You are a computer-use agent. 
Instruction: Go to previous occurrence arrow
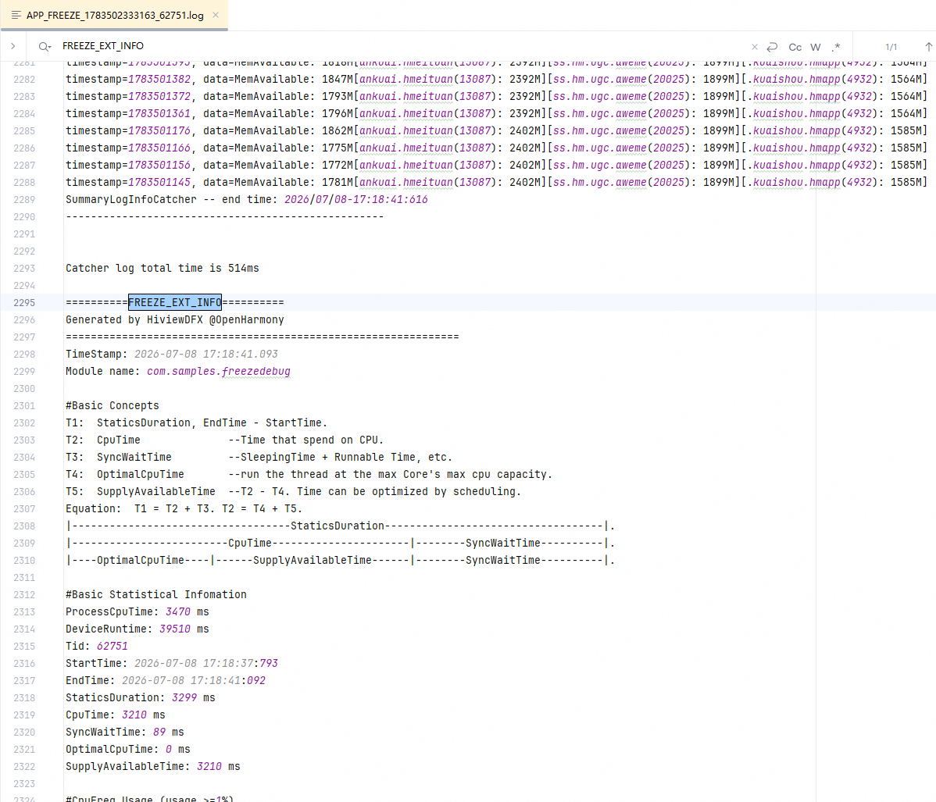928,47
